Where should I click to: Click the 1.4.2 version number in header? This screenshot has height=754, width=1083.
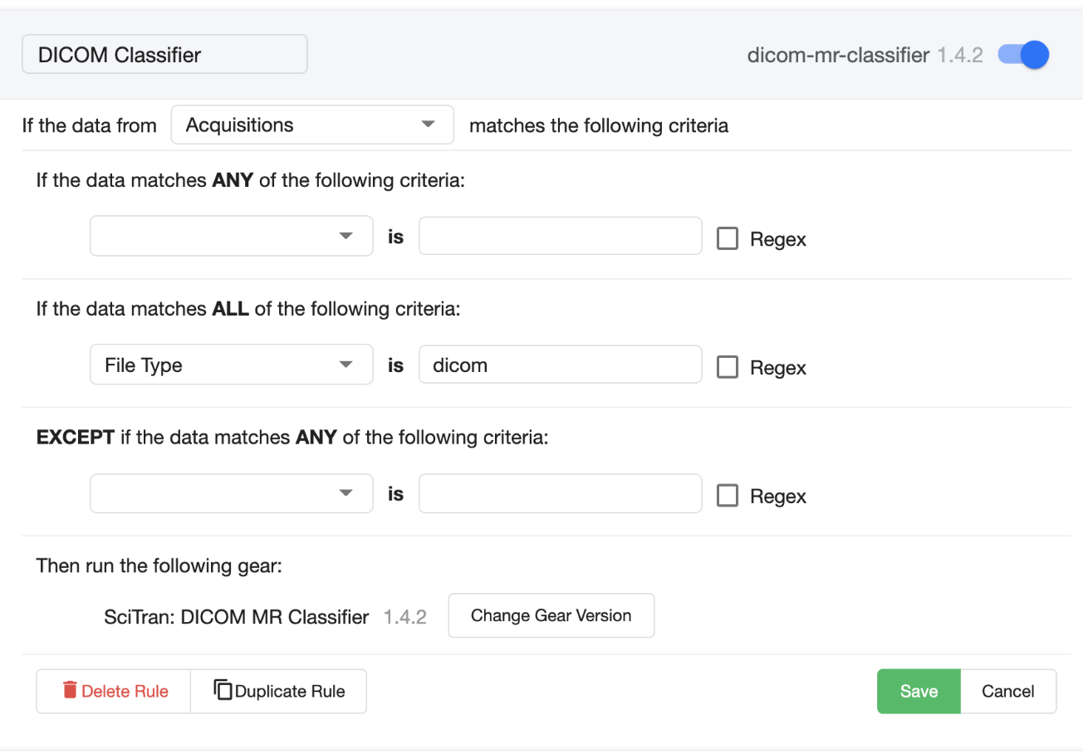[960, 55]
